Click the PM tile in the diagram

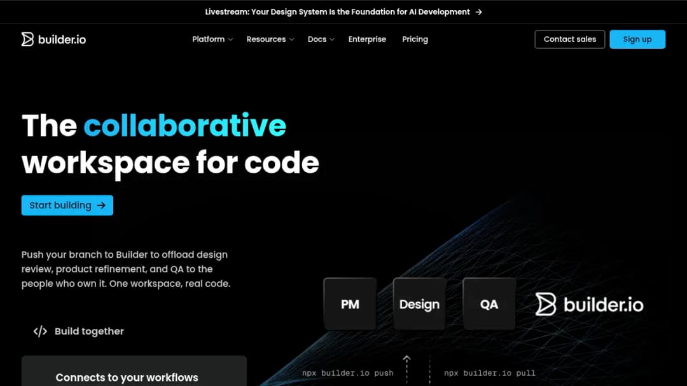[x=350, y=304]
